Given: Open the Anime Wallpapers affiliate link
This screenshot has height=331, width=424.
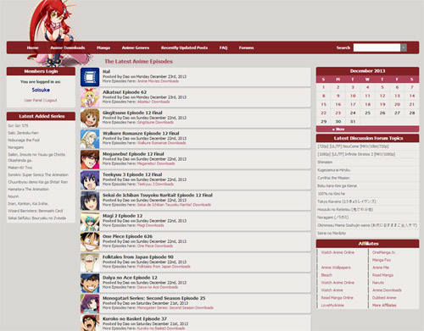Looking at the screenshot, I should (x=336, y=268).
